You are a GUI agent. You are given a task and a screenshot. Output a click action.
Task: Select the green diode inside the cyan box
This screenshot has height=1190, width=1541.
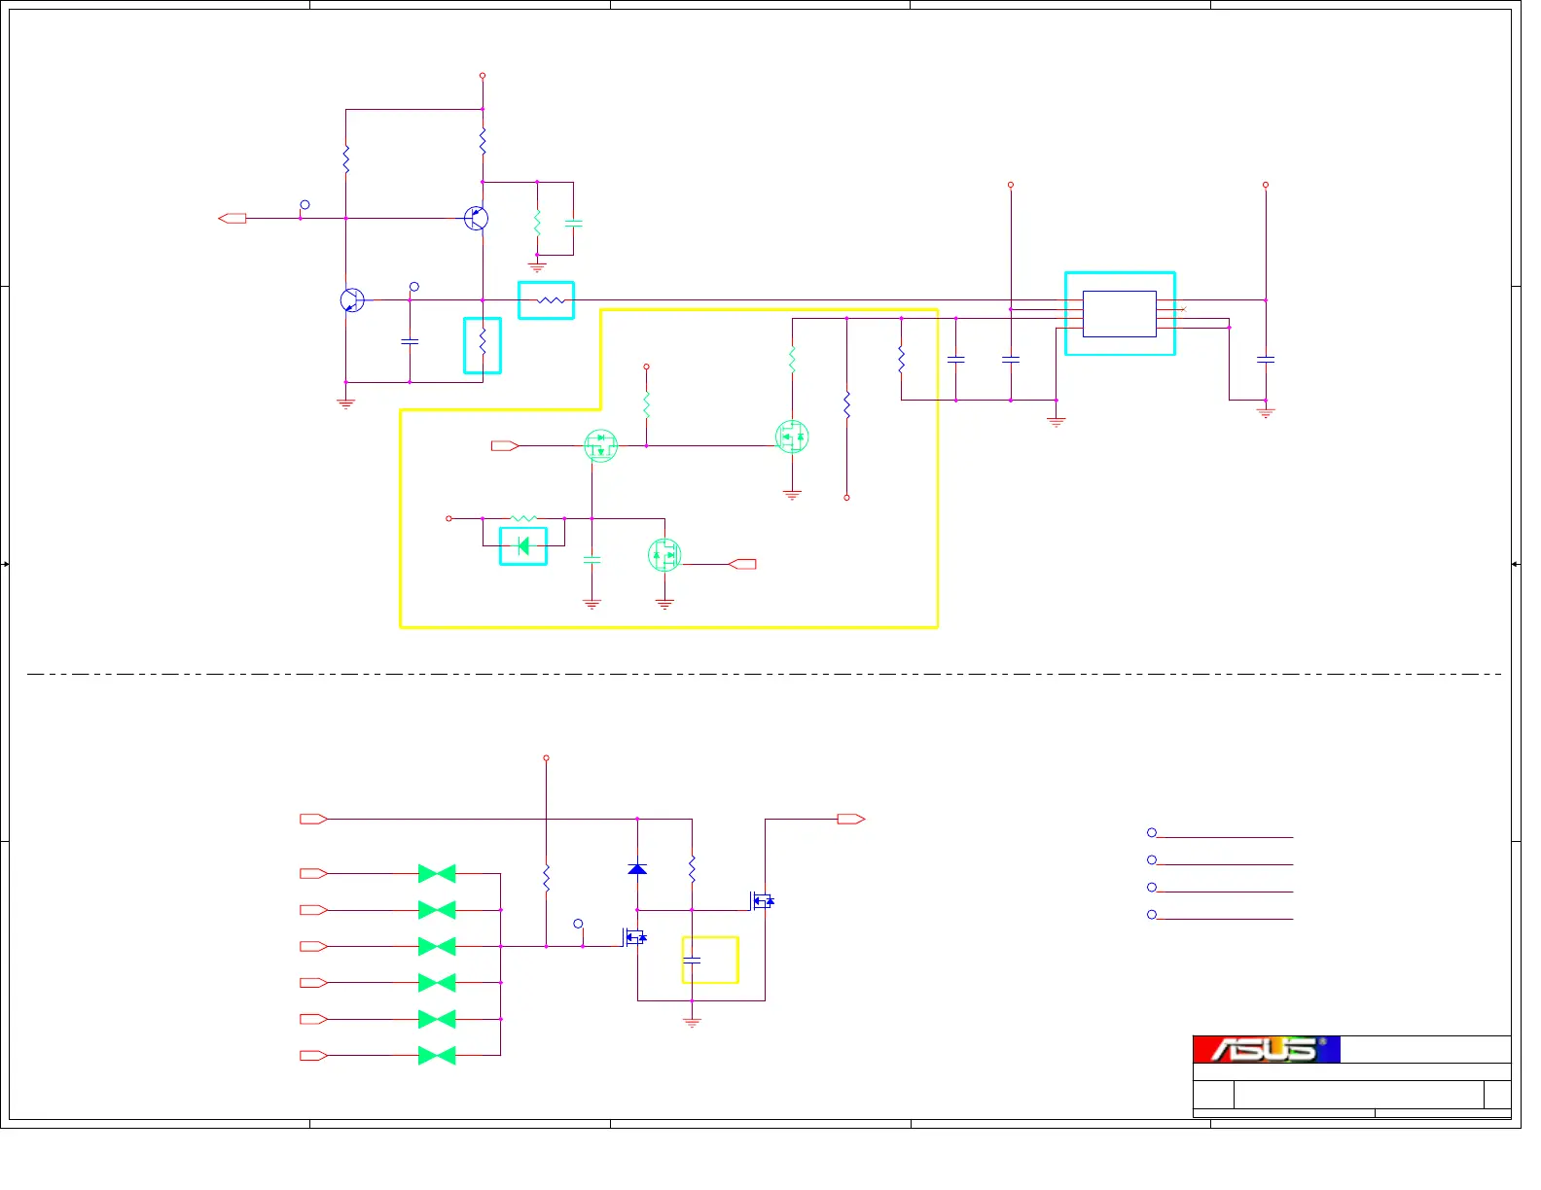(523, 546)
